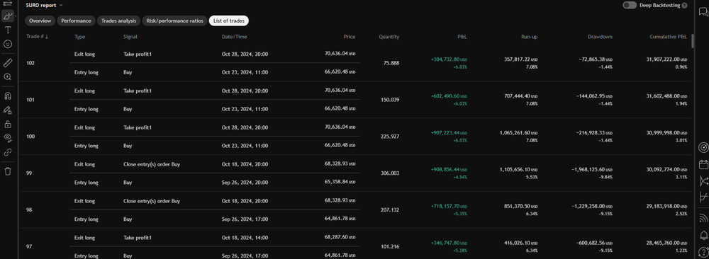
Task: Click the Quantity column header
Action: pyautogui.click(x=389, y=37)
